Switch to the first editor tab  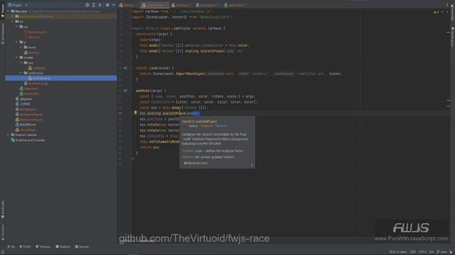(128, 5)
